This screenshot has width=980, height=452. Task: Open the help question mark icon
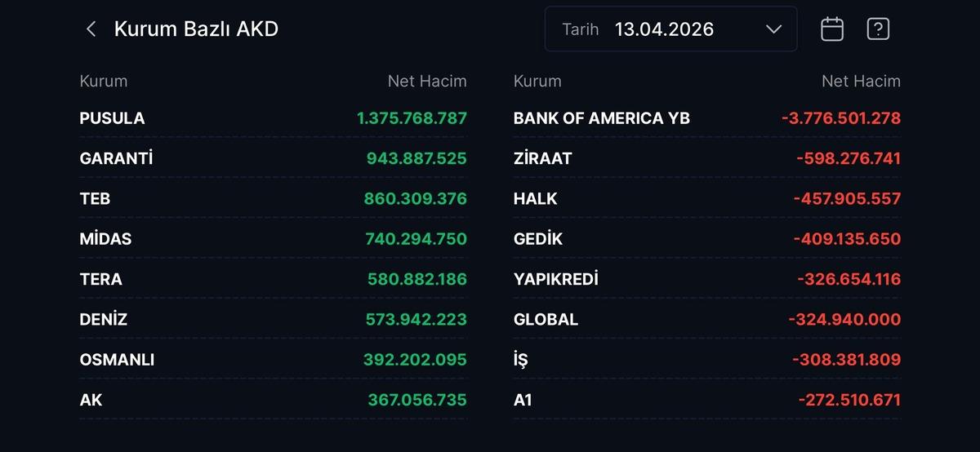coord(877,29)
